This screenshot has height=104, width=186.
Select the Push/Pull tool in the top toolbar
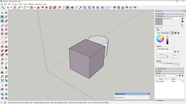[x=38, y=8]
